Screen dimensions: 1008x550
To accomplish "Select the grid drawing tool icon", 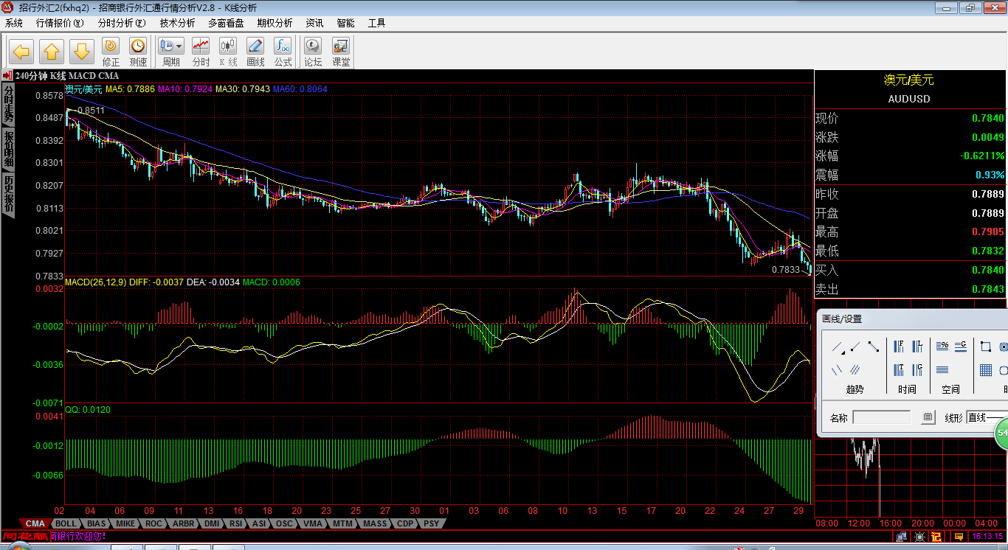I will (985, 370).
